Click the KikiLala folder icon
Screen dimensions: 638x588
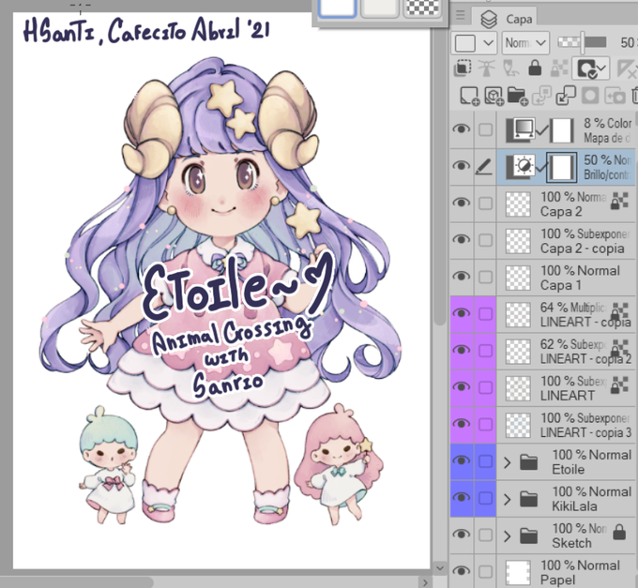(528, 499)
